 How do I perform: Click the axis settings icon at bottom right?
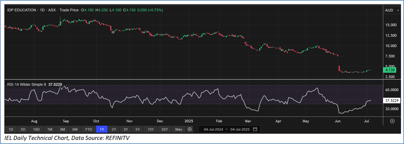coord(392,121)
